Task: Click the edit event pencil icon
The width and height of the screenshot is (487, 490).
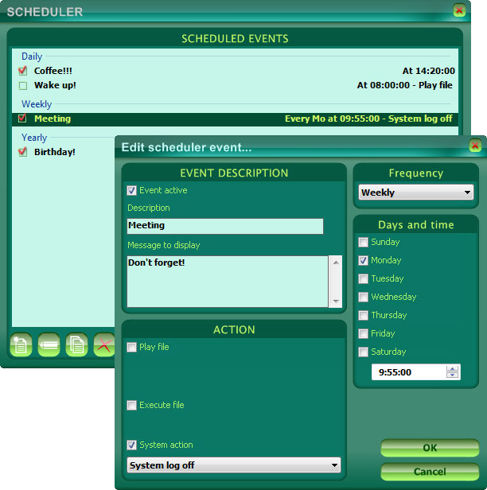Action: click(49, 344)
